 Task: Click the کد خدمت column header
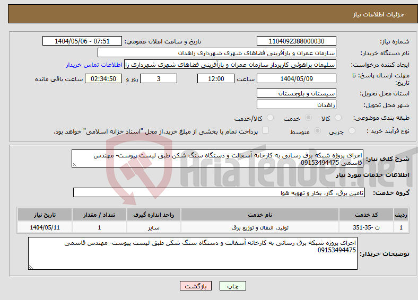tap(367, 215)
